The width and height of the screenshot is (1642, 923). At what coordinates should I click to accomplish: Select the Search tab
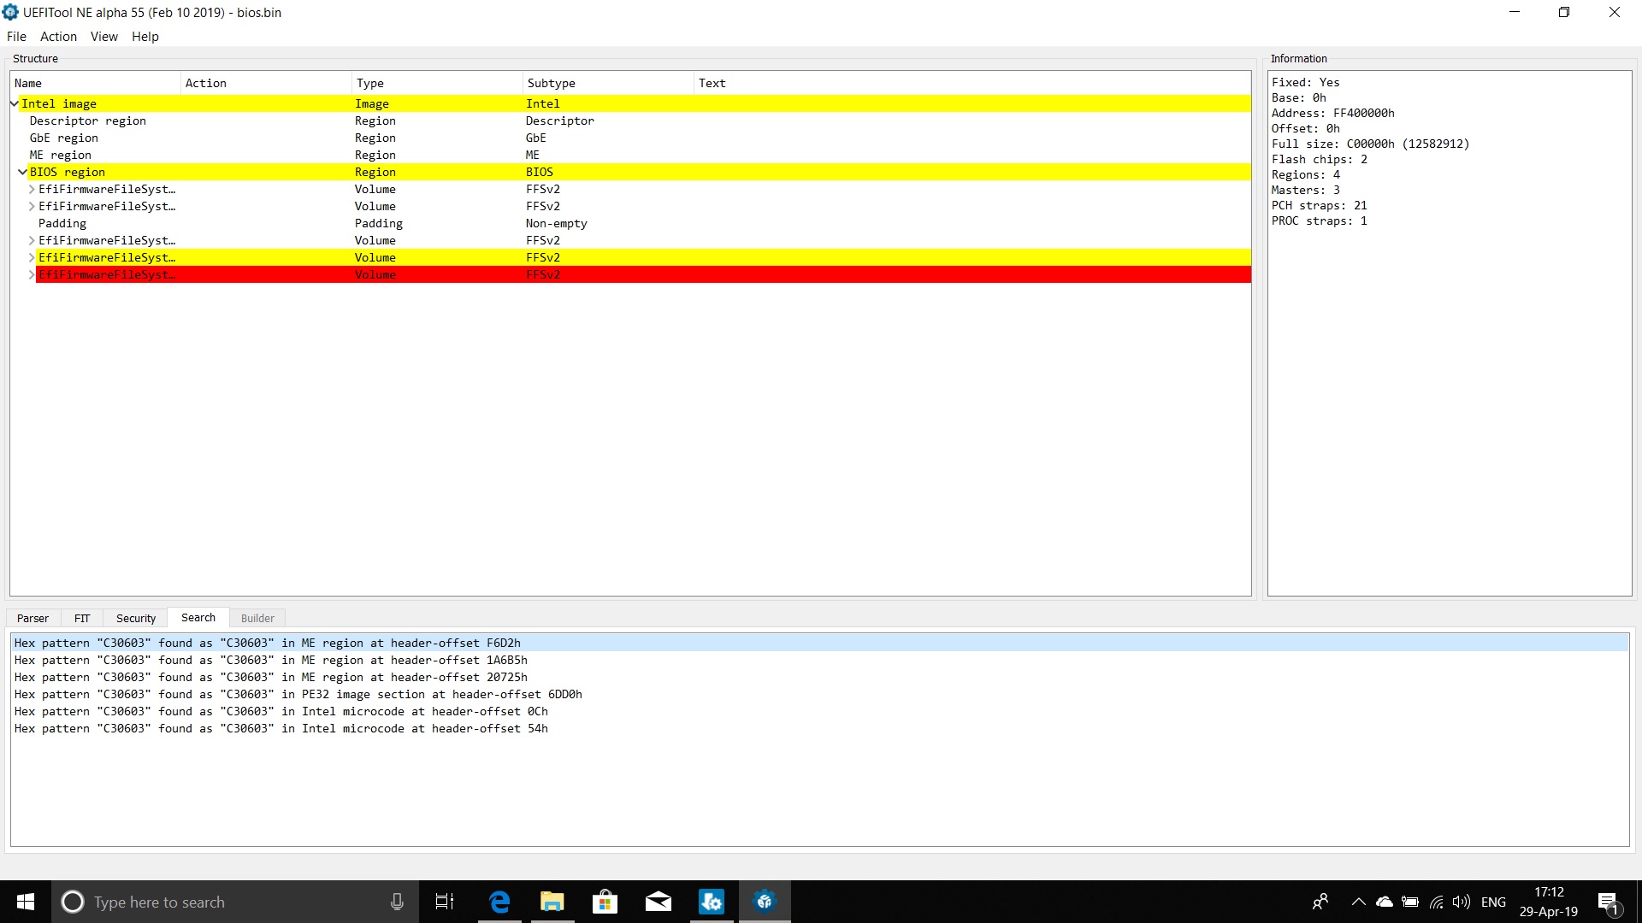pos(198,617)
